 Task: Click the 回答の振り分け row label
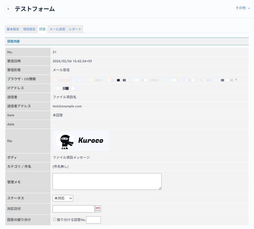[x=19, y=220]
